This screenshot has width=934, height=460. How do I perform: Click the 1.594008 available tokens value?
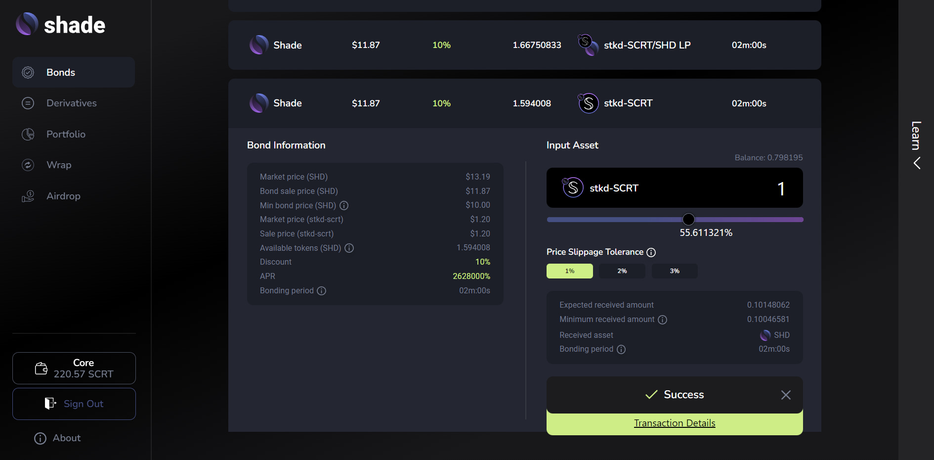473,247
